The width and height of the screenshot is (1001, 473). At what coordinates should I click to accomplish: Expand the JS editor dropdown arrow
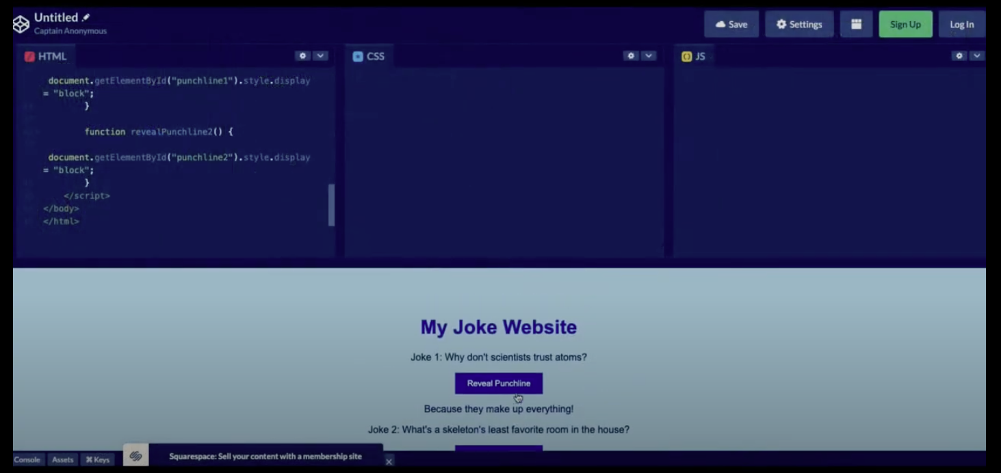pyautogui.click(x=977, y=56)
